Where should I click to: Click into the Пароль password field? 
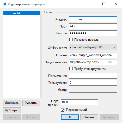(x=93, y=33)
